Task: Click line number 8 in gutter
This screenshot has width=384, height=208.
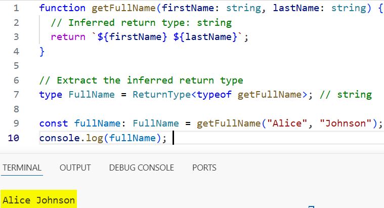Action: (16, 109)
